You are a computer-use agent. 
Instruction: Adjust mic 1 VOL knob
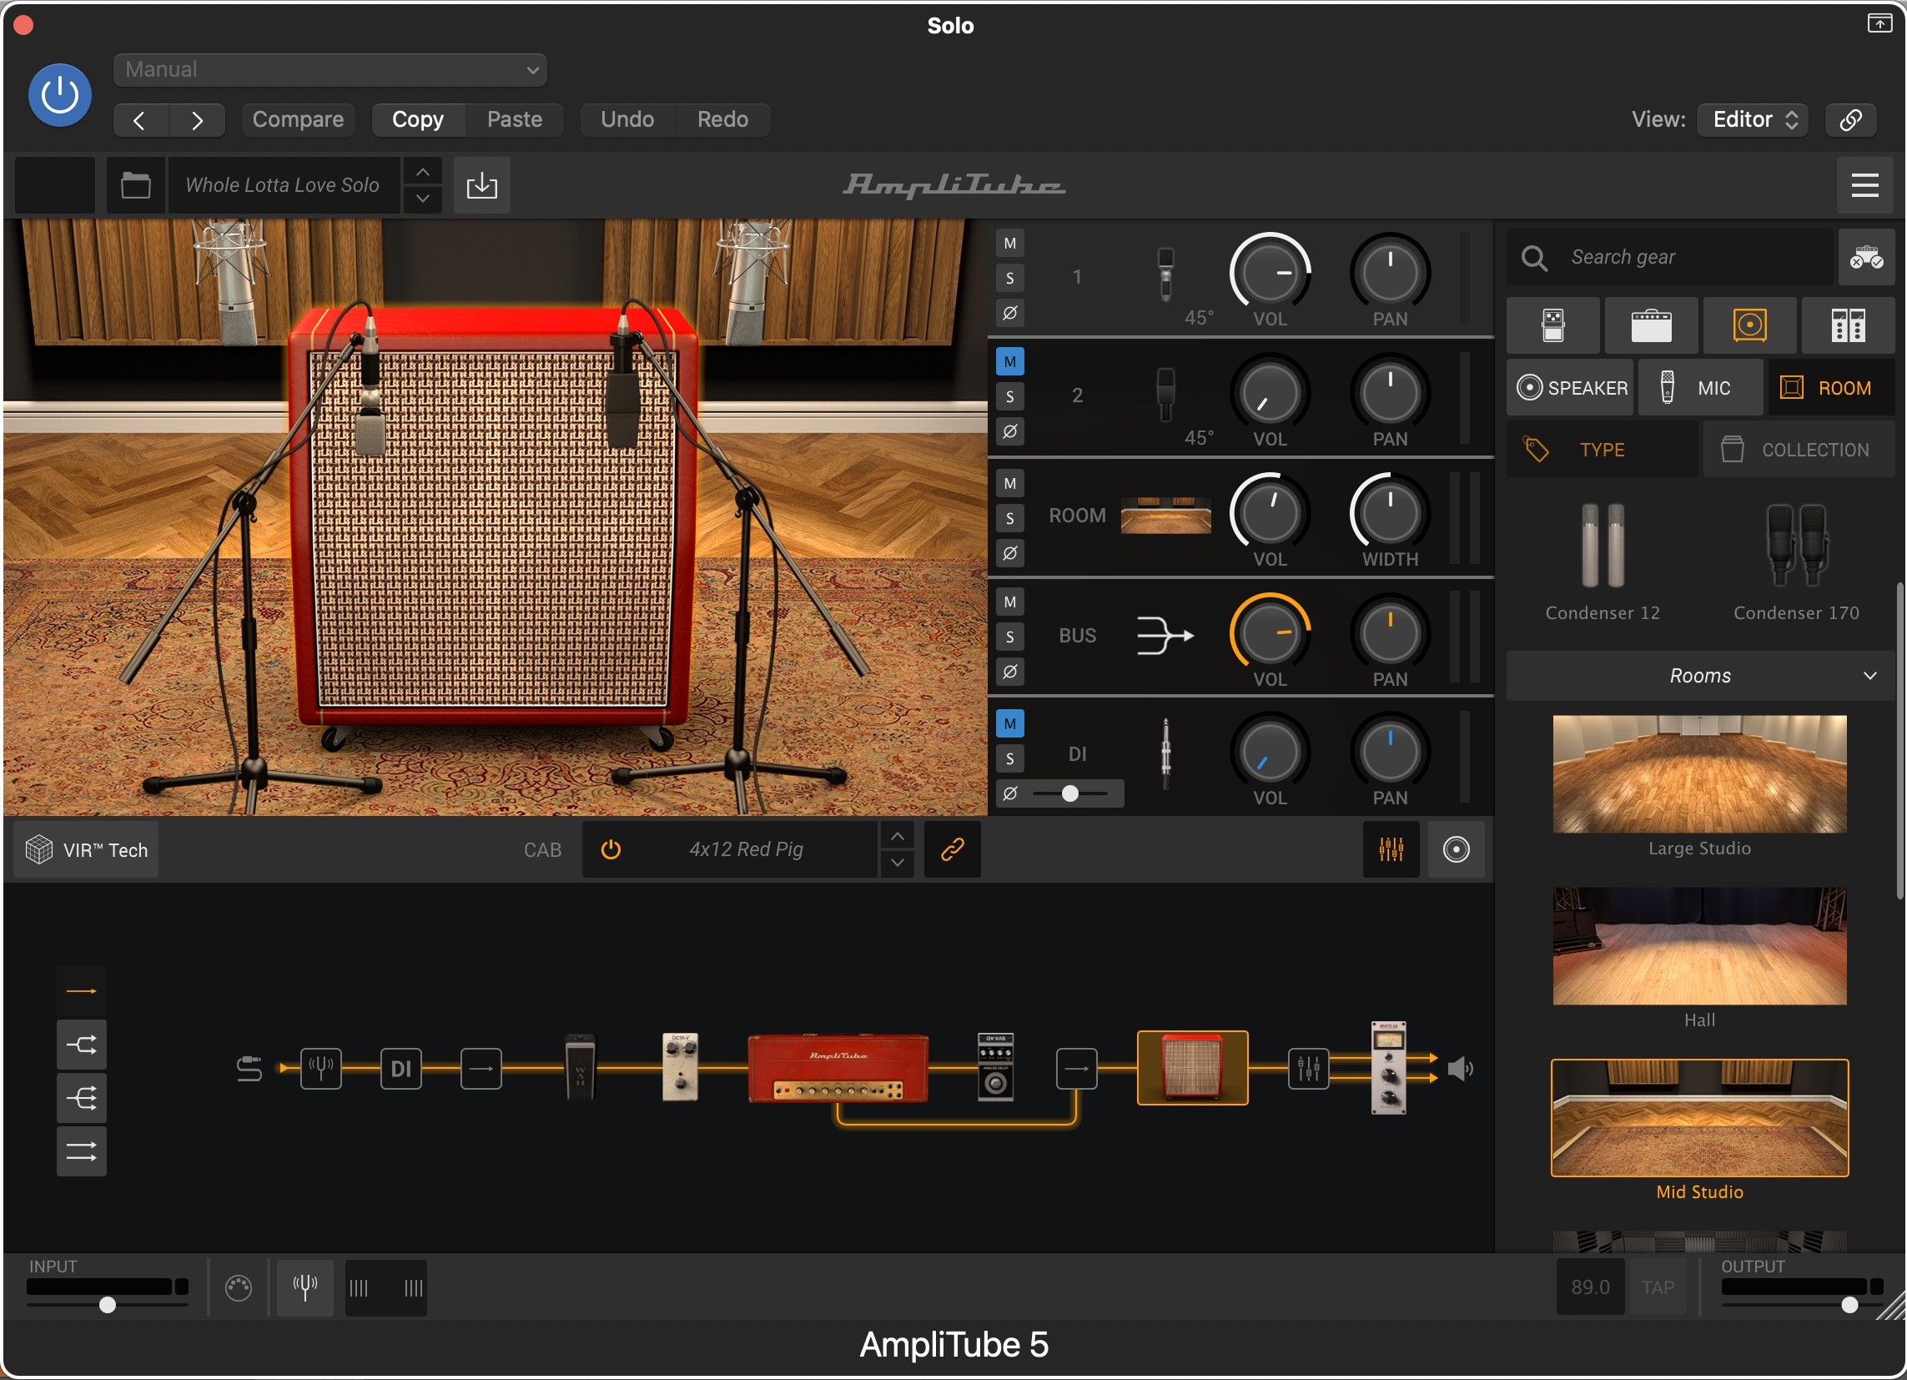point(1270,273)
